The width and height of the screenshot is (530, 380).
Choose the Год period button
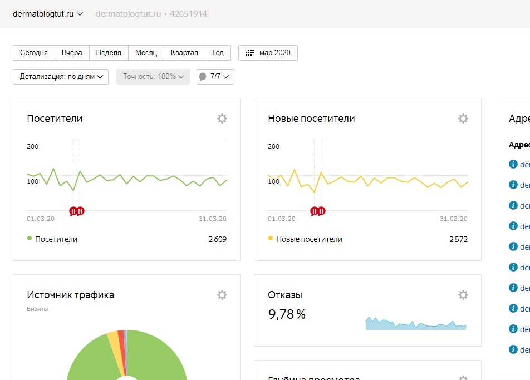point(218,53)
